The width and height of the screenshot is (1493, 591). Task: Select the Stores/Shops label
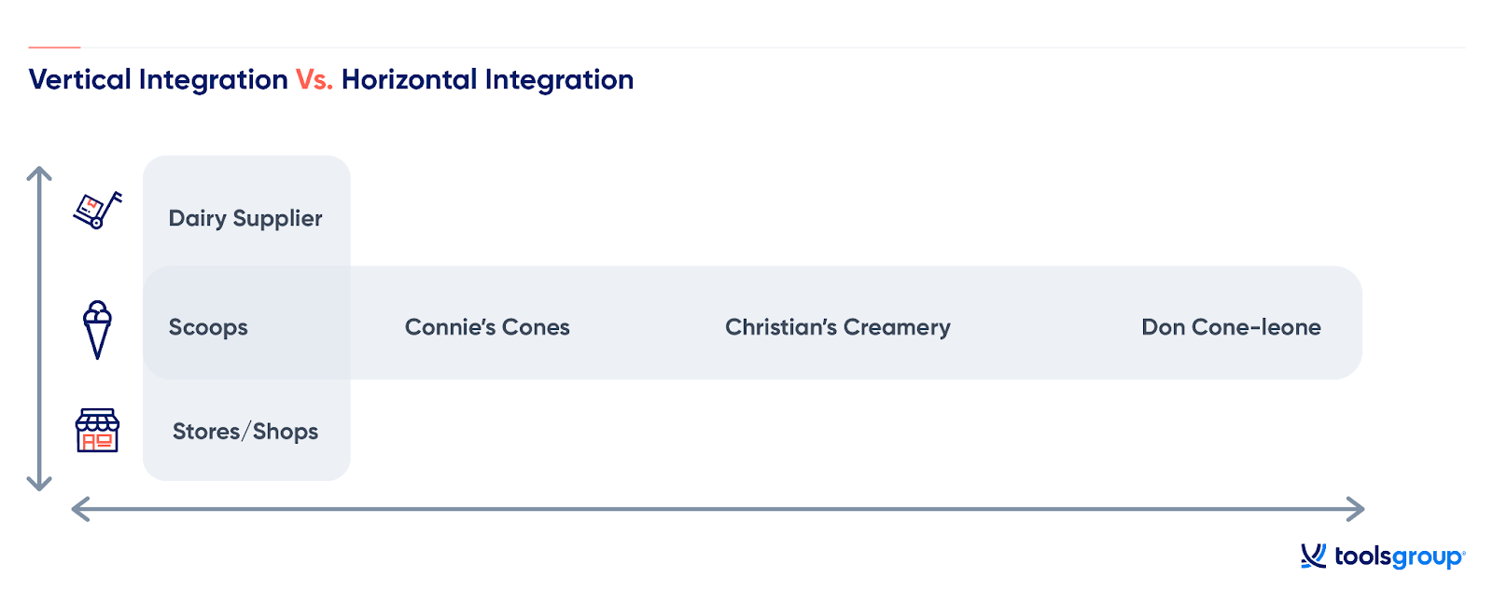[x=245, y=432]
